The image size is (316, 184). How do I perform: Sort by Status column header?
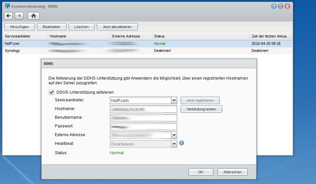(x=201, y=36)
